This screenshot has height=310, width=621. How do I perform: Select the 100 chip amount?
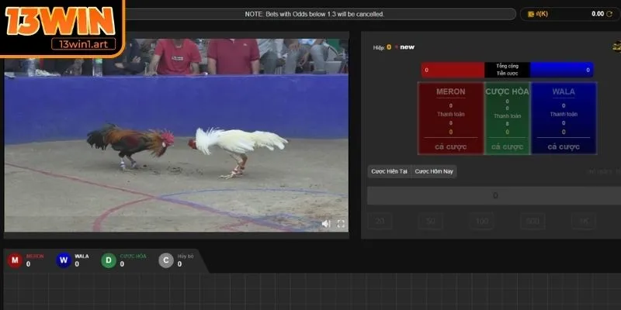click(x=481, y=222)
